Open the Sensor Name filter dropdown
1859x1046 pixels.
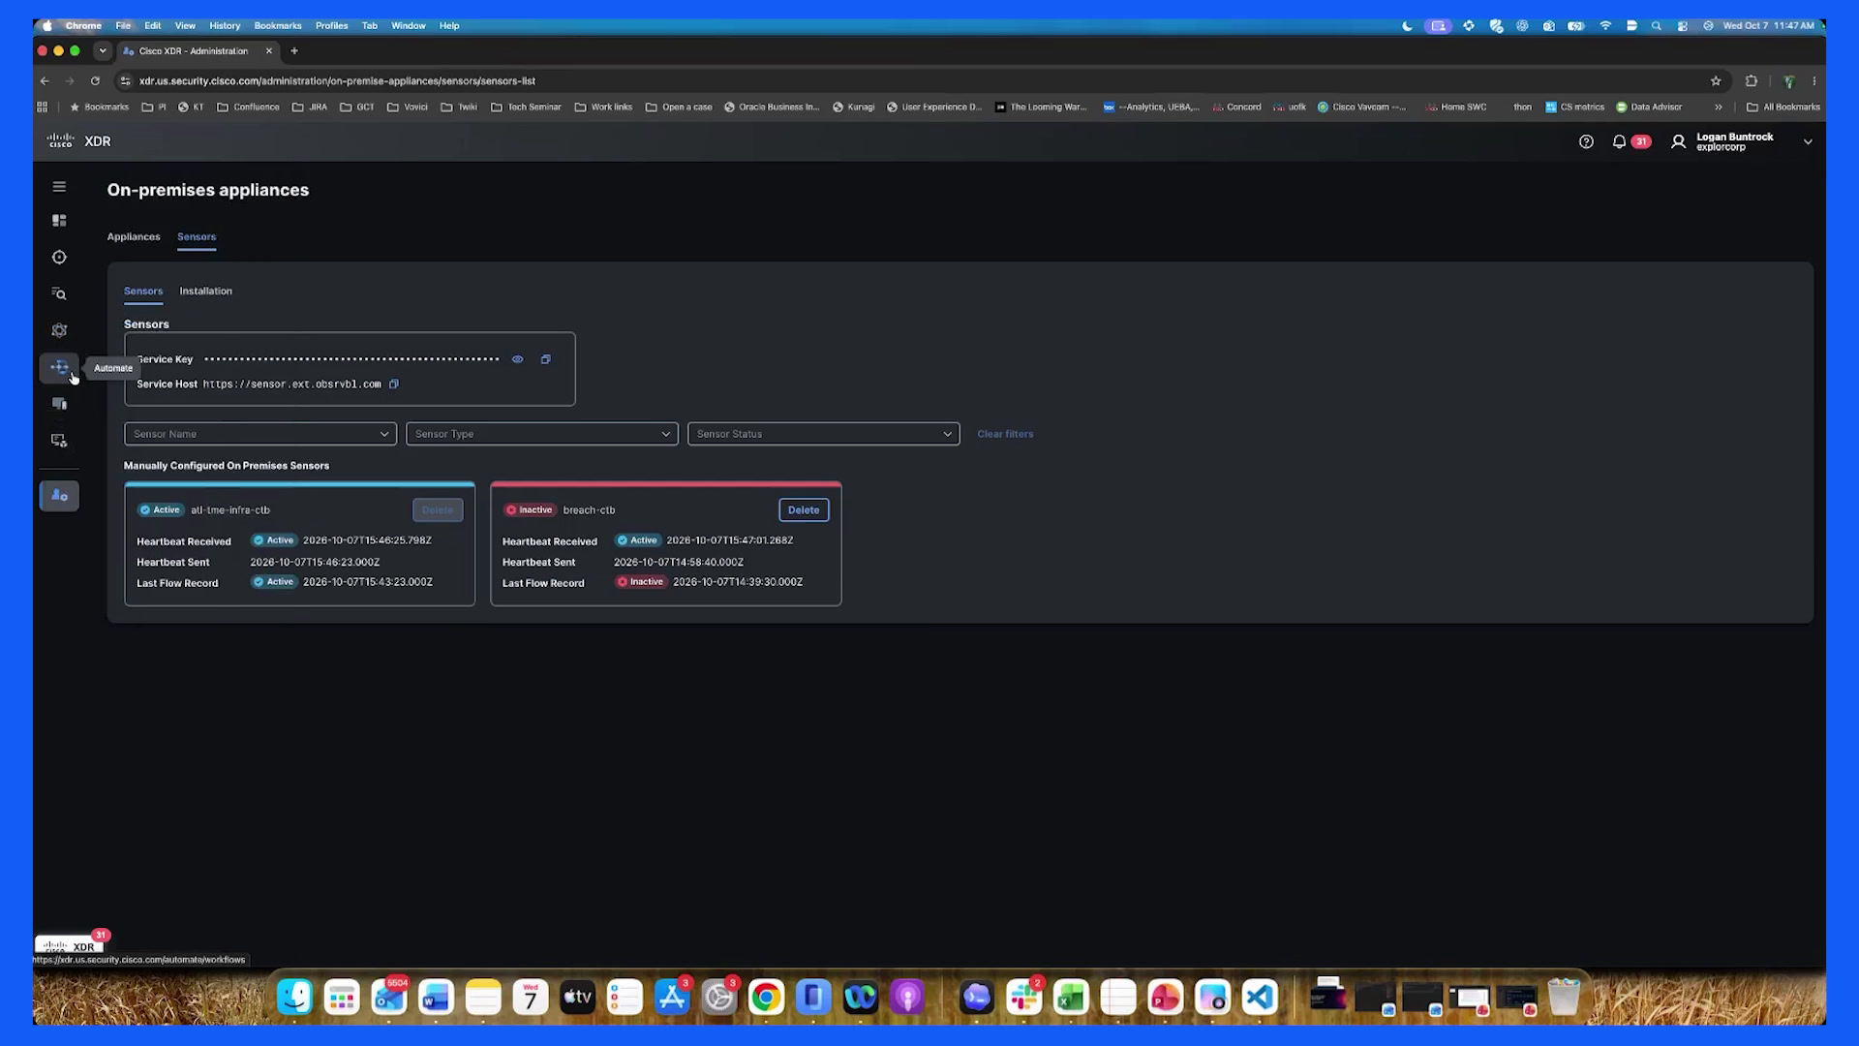[260, 434]
